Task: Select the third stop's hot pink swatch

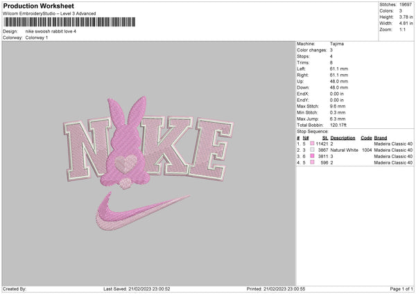Action: 312,156
